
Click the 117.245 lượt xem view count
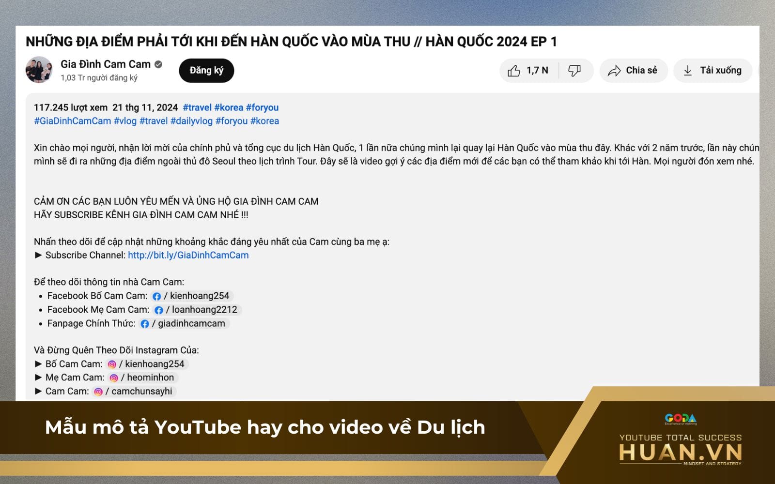click(x=71, y=107)
